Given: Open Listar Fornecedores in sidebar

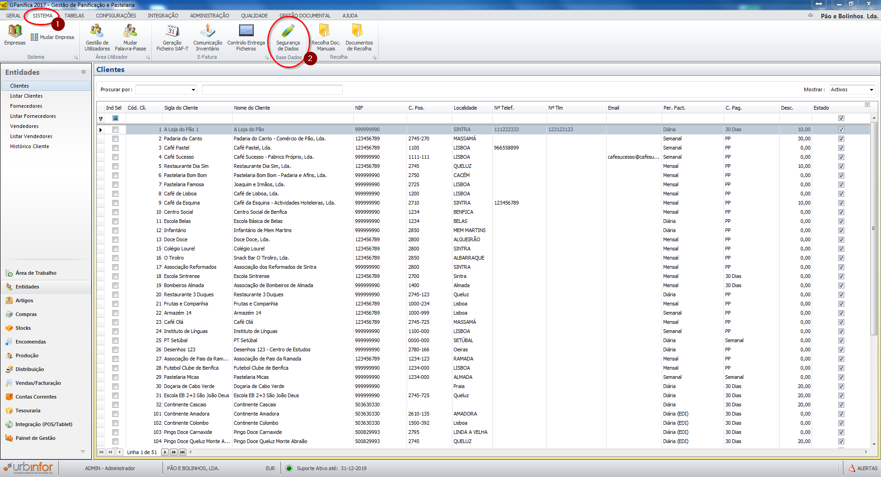Looking at the screenshot, I should [33, 116].
